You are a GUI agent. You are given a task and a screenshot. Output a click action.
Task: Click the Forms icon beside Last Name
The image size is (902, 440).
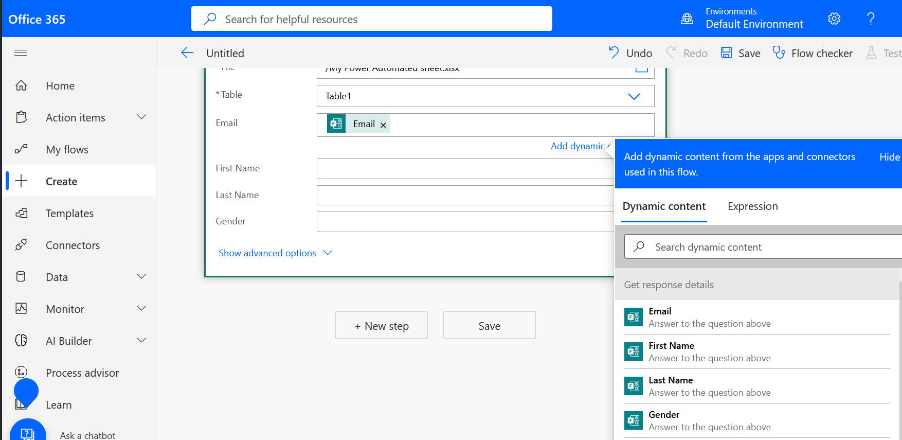(634, 386)
